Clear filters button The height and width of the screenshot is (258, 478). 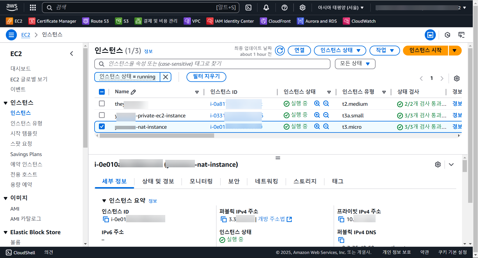[206, 77]
